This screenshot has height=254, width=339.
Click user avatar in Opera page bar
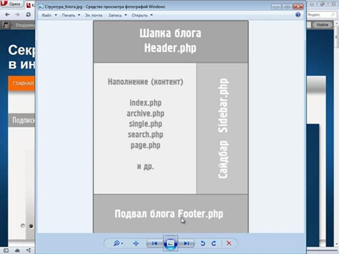click(5, 25)
